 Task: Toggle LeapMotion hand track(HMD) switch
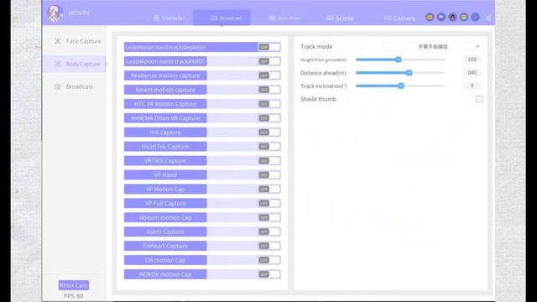click(x=269, y=61)
